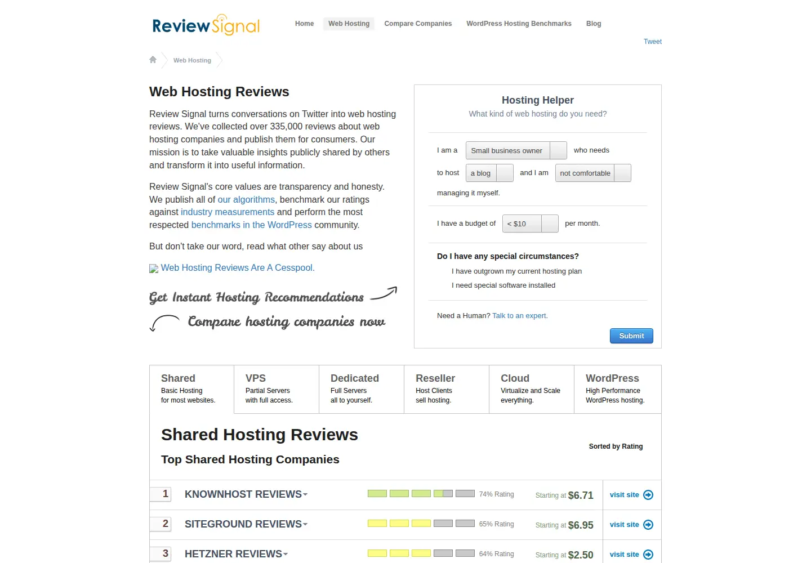
Task: Switch to the WordPress hosting tab
Action: 618,389
